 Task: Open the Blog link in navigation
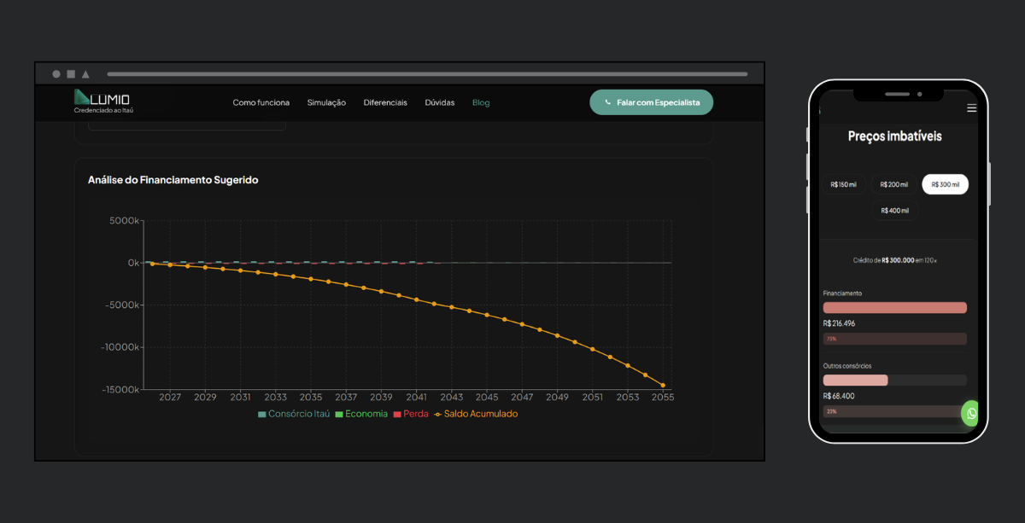[481, 102]
